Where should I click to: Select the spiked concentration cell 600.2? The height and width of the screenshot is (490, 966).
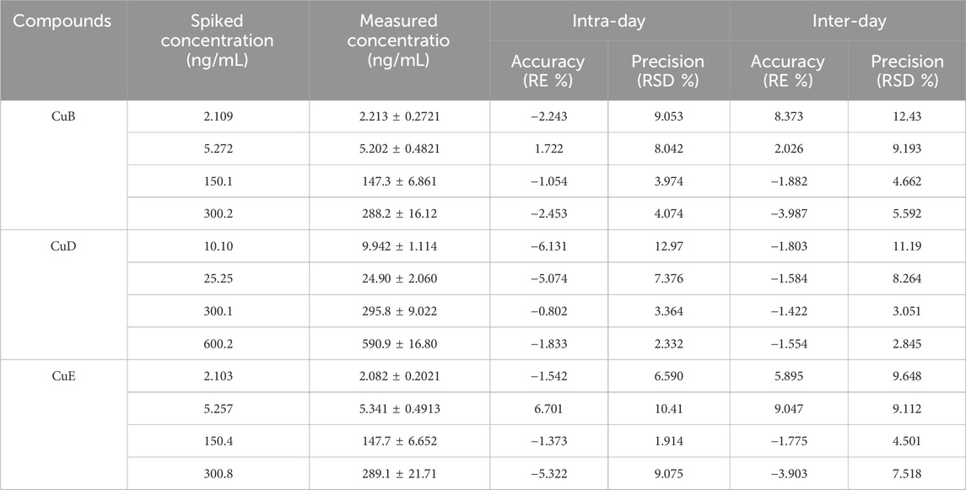219,343
